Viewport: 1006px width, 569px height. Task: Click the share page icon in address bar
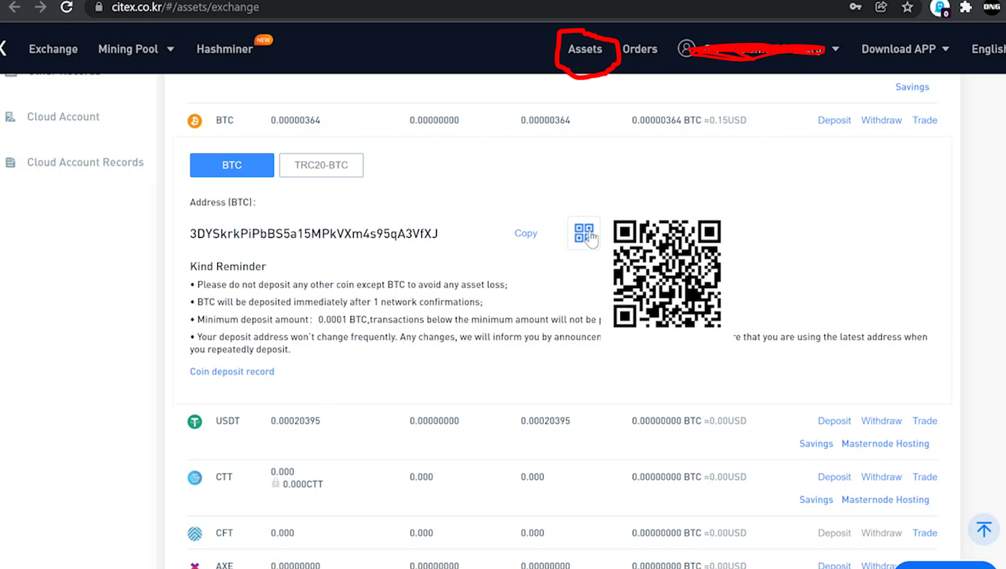(881, 7)
